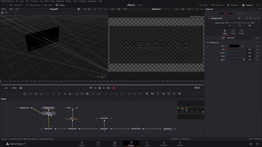Viewport: 262px width, 147px height.
Task: Open the Playback menu
Action: (x=60, y=1)
